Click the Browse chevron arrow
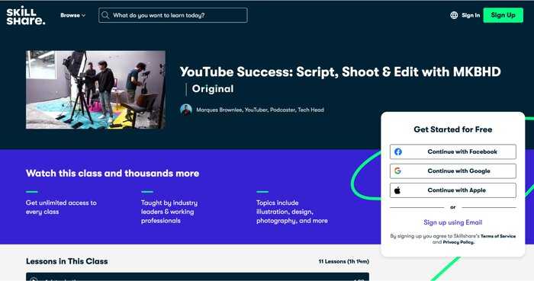The image size is (534, 281). [x=83, y=16]
